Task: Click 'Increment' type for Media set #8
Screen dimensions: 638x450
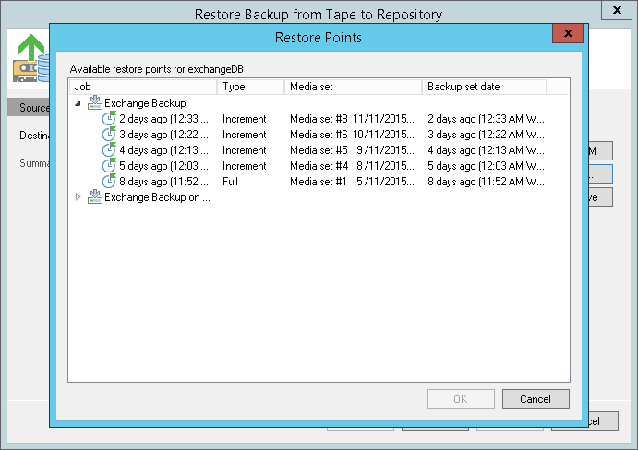Action: [x=244, y=119]
